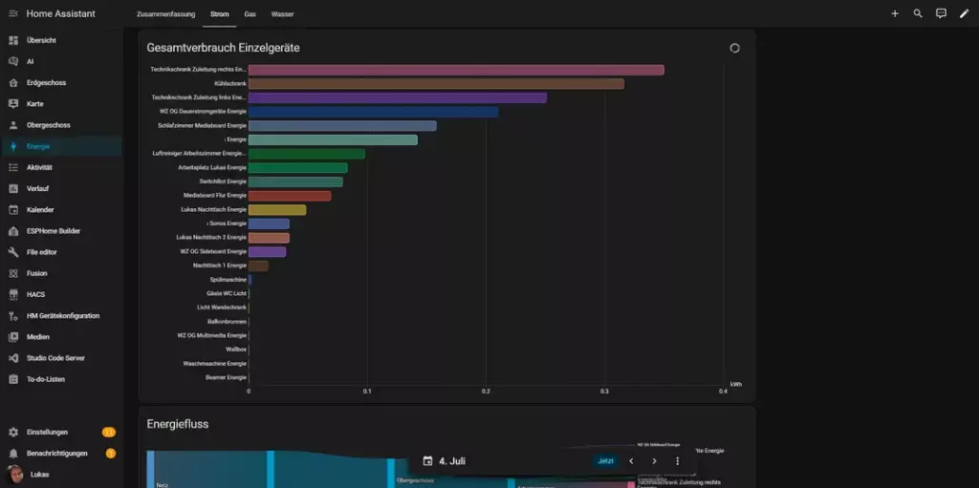Click the Arbeitsplatz Lukas Energie bar
This screenshot has height=488, width=979.
[298, 167]
